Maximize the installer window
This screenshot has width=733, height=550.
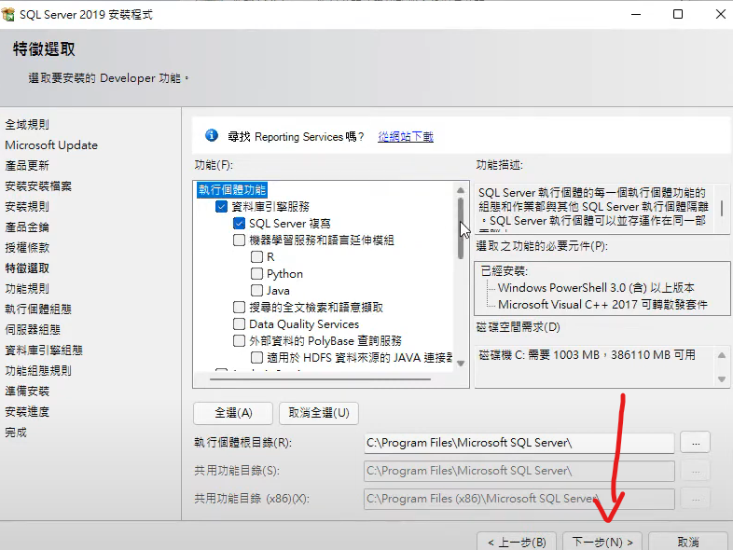[x=678, y=14]
